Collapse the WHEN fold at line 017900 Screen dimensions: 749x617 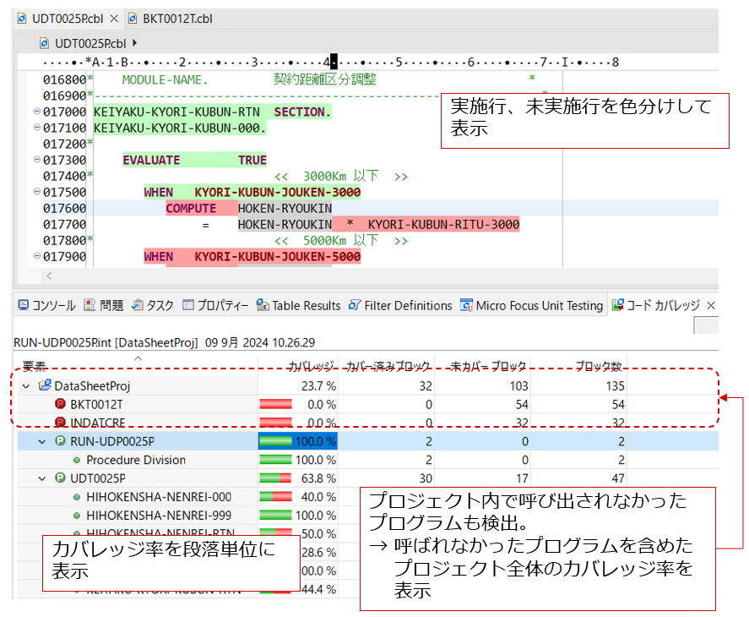click(x=36, y=256)
